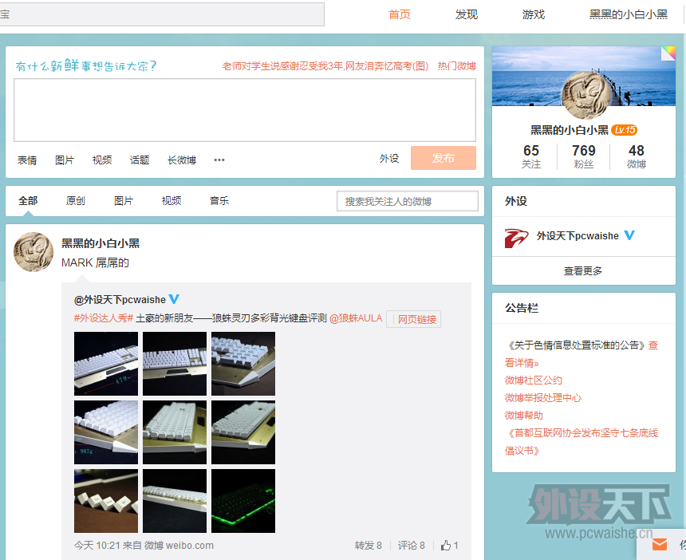Click the Lv.15 level badge
Image resolution: width=686 pixels, height=560 pixels.
tap(625, 130)
